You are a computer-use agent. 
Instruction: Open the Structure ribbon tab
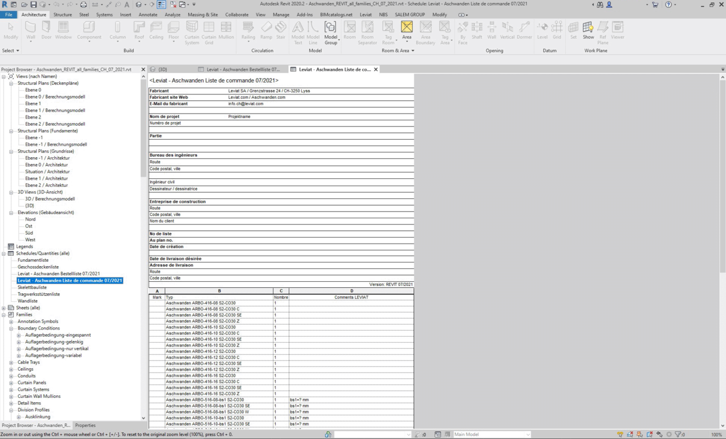click(62, 15)
